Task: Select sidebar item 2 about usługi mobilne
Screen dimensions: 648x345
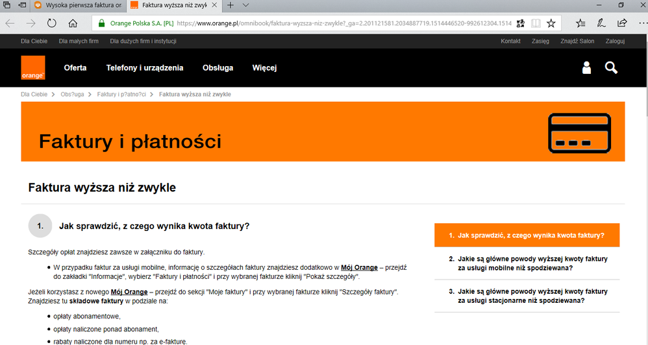Action: click(527, 263)
